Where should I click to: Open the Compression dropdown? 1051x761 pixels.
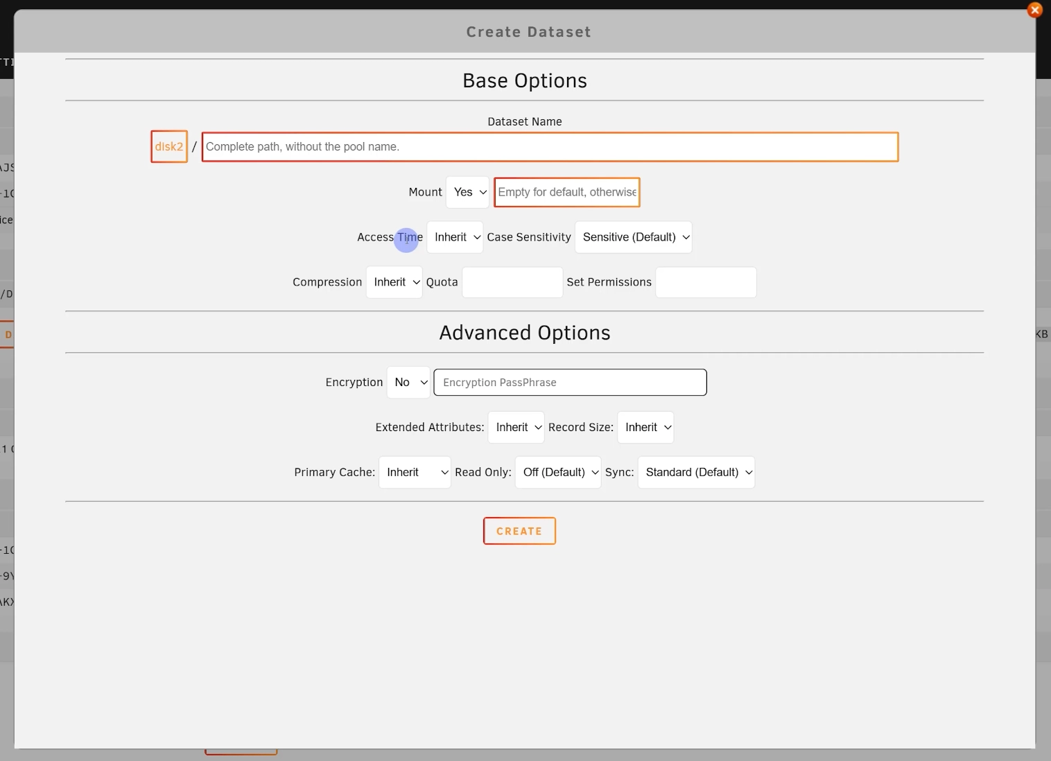[394, 282]
